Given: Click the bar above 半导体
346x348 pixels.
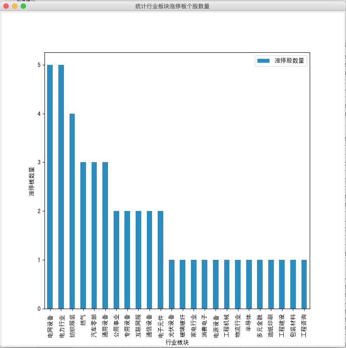Looking at the screenshot, I should pos(249,284).
